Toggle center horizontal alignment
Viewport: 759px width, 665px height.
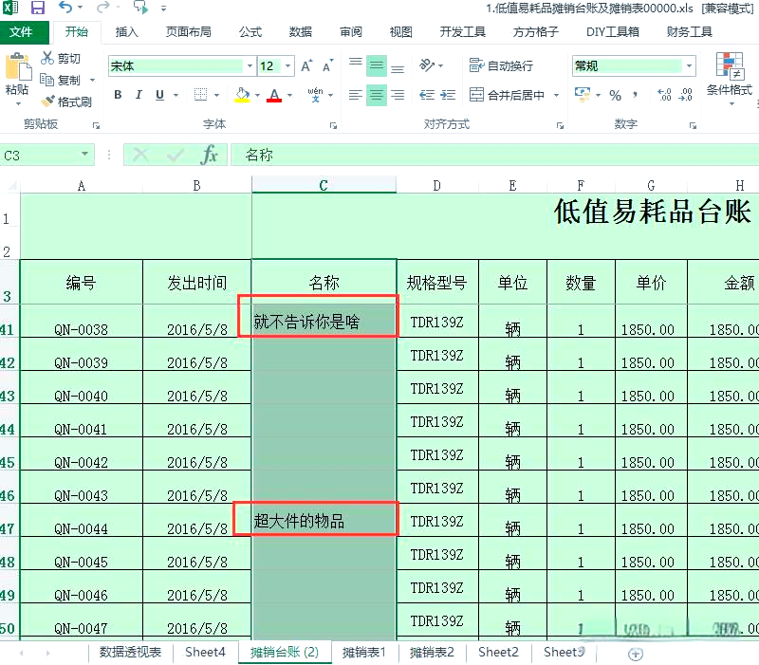coord(377,95)
